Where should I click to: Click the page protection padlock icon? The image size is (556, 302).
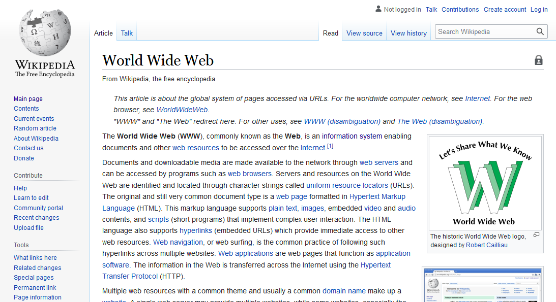click(x=538, y=60)
